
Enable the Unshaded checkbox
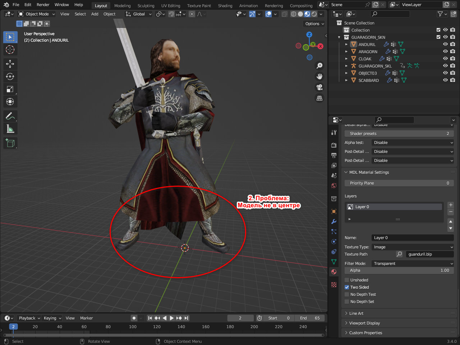tap(347, 280)
